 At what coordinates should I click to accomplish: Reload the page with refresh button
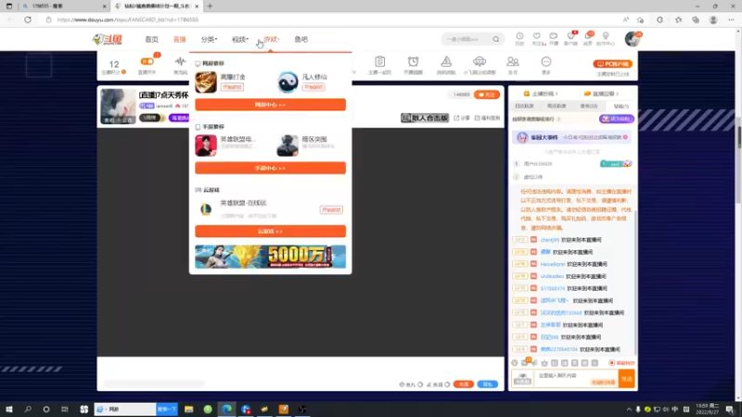coord(28,19)
